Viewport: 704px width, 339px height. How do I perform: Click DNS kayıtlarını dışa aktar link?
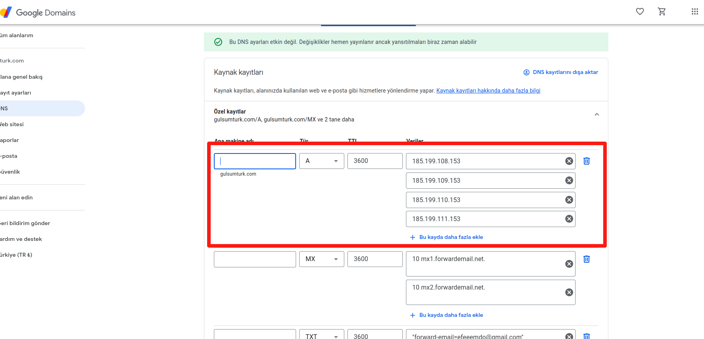pyautogui.click(x=565, y=72)
